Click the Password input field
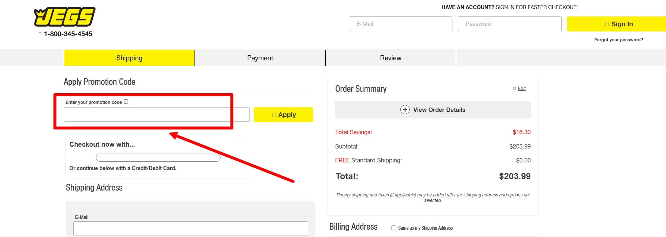The image size is (666, 237). pos(510,24)
